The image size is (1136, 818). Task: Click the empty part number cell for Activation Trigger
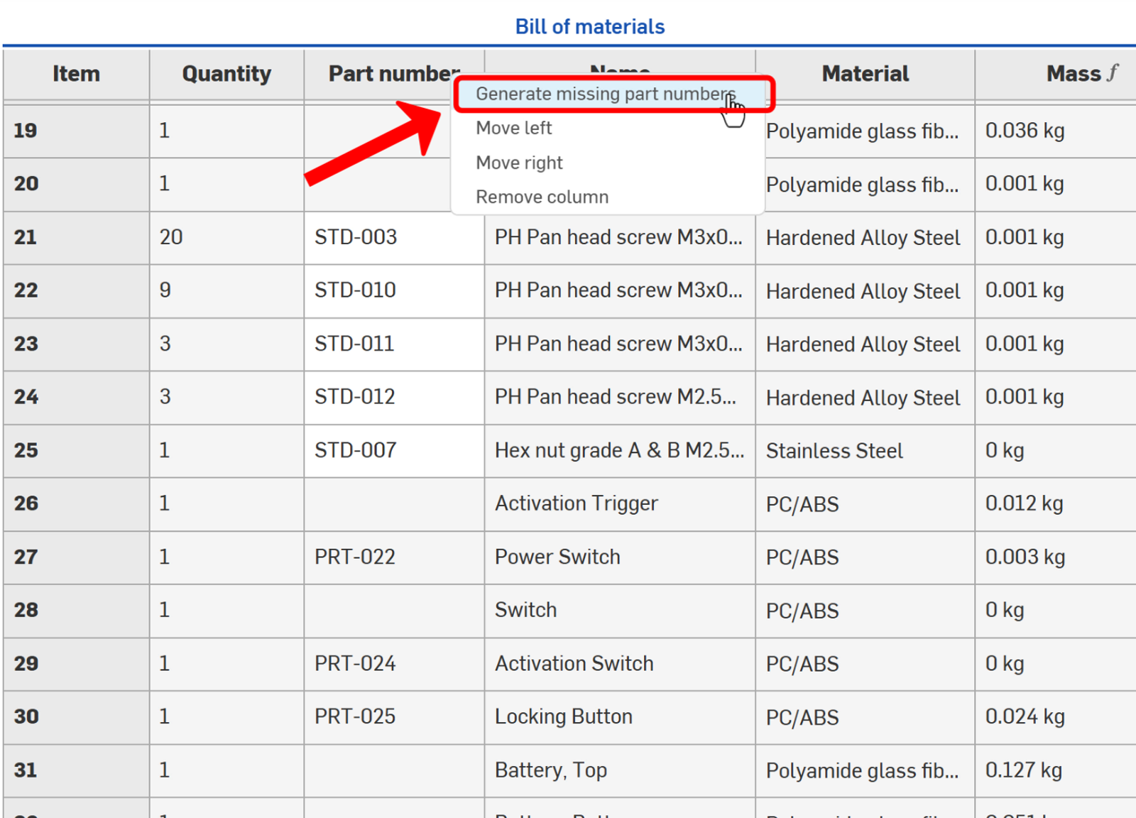393,504
